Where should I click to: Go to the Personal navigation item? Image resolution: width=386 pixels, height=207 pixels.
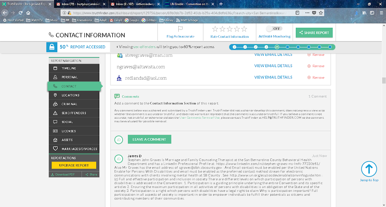pyautogui.click(x=74, y=77)
